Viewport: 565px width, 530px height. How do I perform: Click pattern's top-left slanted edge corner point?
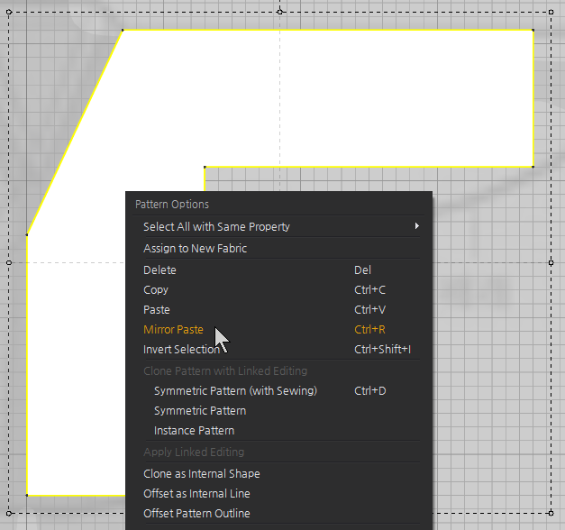[123, 31]
